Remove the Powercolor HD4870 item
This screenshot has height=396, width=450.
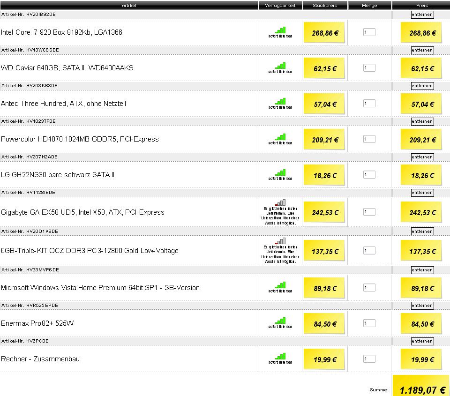tap(422, 121)
